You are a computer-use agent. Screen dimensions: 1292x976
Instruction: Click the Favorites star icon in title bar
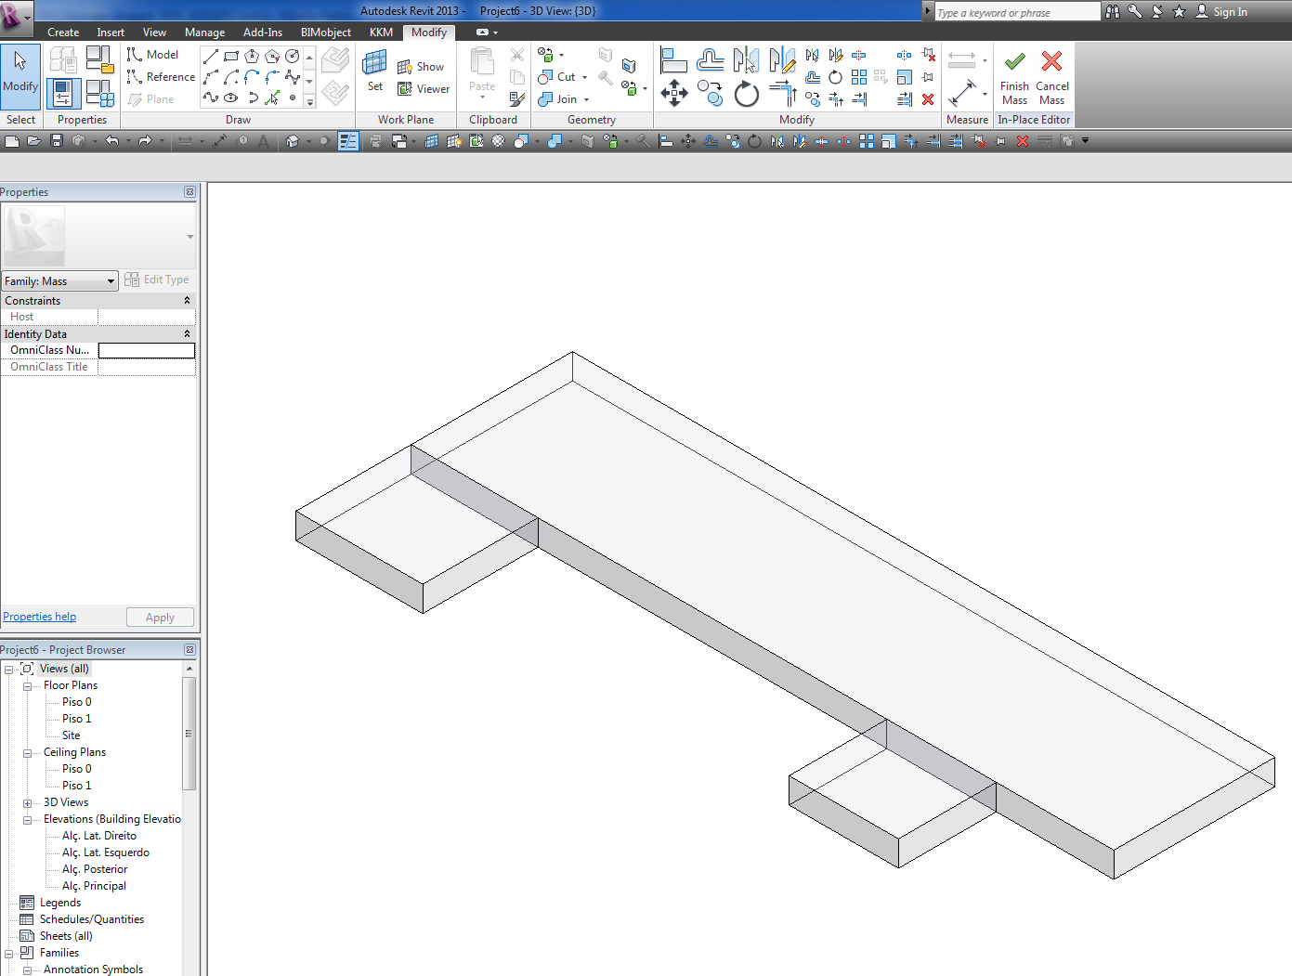(x=1180, y=12)
